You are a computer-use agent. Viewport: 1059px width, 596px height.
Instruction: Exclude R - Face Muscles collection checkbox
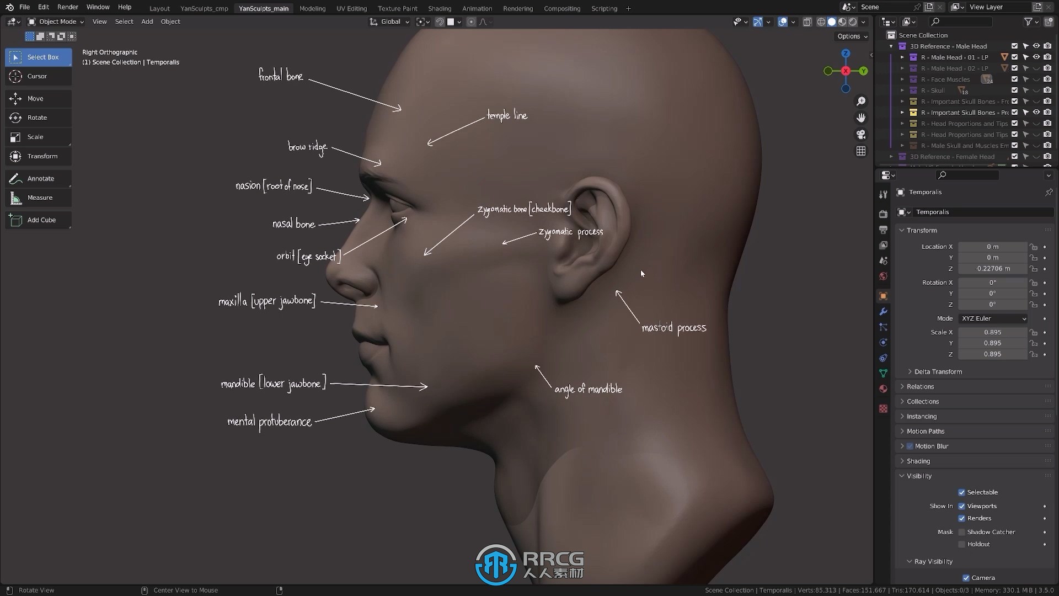pyautogui.click(x=1014, y=79)
